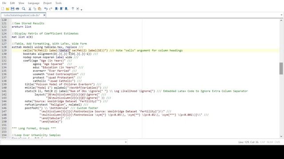
Task: Click the 'mtitle("Model 1")' code line
Action: [66, 87]
